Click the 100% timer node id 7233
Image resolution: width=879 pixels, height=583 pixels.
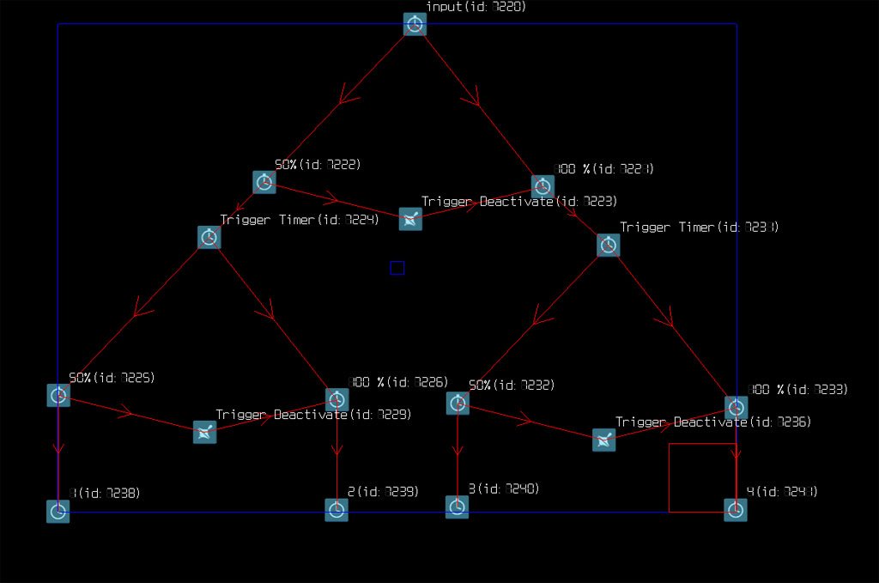coord(736,408)
